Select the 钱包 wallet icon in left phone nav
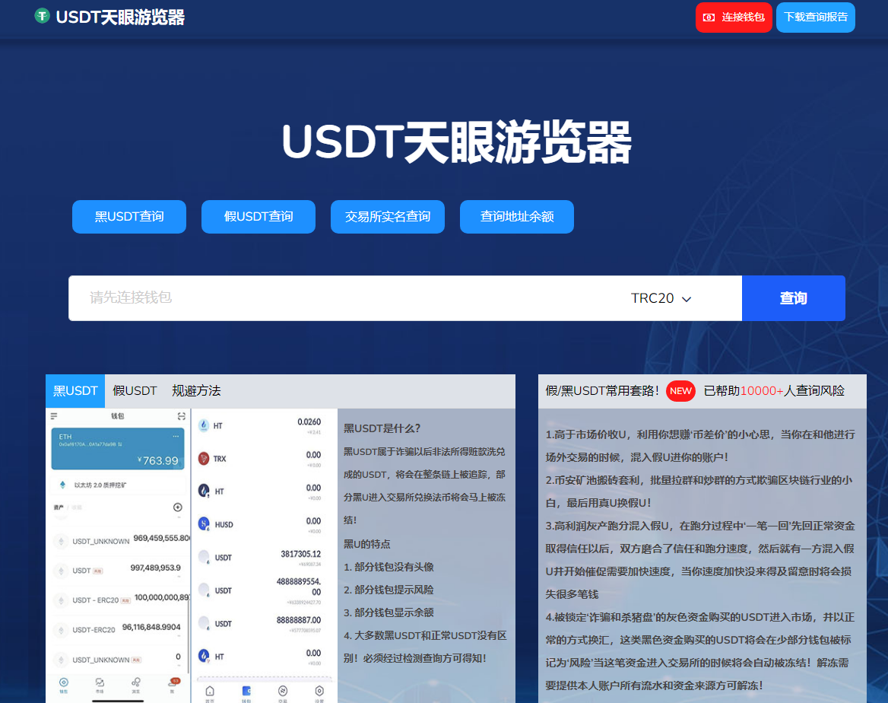 click(x=63, y=681)
